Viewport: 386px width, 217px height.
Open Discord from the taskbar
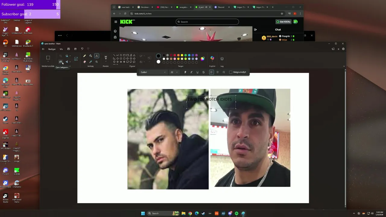click(230, 213)
